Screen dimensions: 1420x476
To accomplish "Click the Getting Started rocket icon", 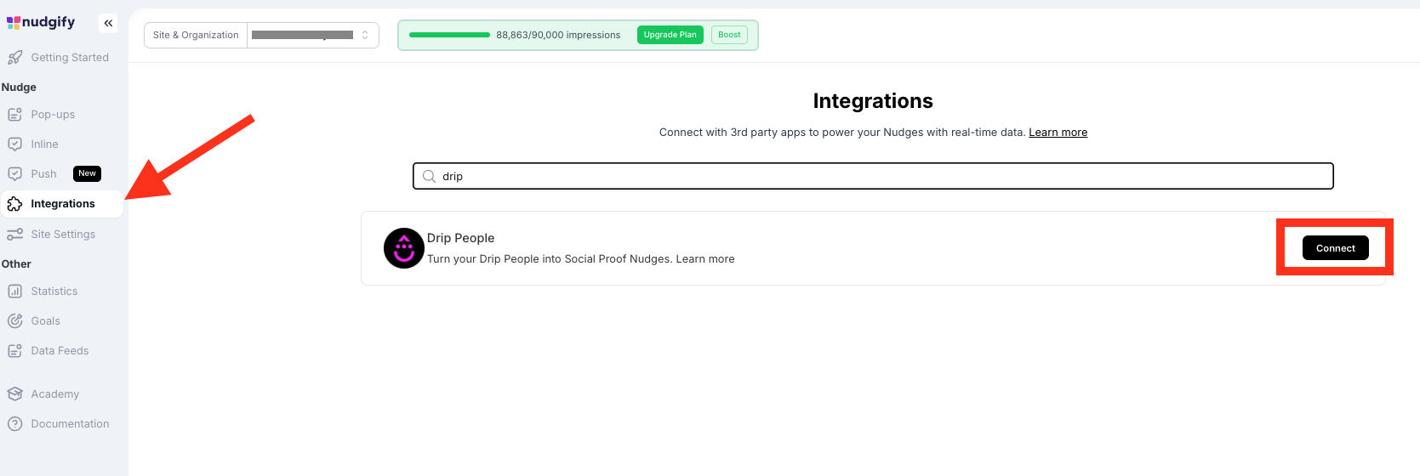I will tap(14, 58).
